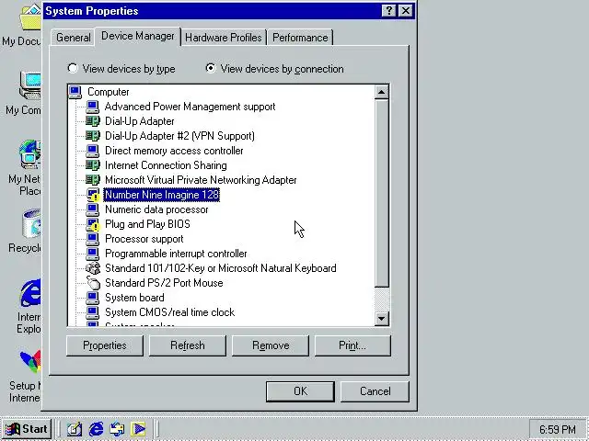The height and width of the screenshot is (441, 589).
Task: Click the System board device icon
Action: pos(92,298)
